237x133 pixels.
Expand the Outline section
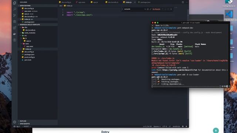[x=38, y=121]
